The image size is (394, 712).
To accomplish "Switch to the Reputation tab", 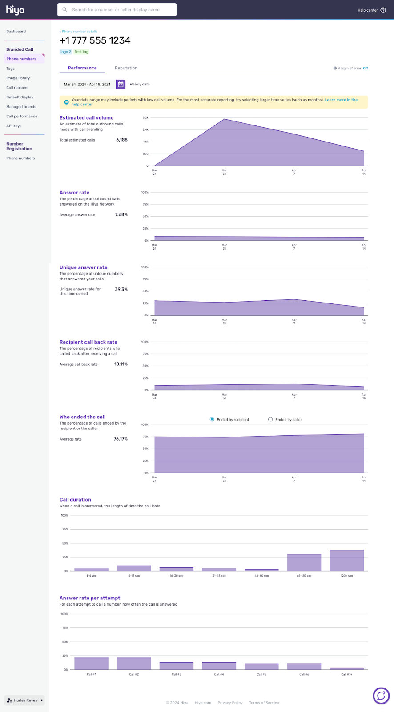I will point(126,68).
